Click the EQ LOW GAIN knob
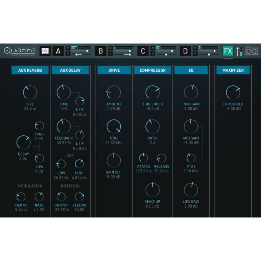Viewport: 261px width, 261px height. click(191, 190)
